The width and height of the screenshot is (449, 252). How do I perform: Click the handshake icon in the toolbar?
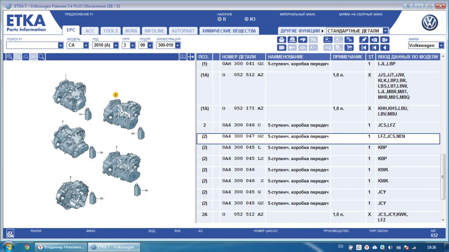pos(303,40)
